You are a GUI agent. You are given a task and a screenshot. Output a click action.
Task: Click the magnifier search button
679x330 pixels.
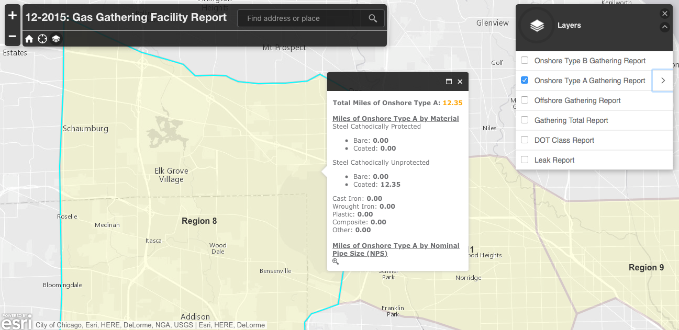[x=373, y=18]
